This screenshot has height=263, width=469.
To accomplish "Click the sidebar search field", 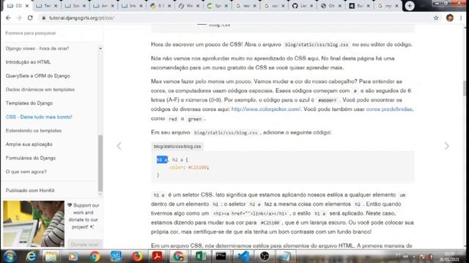I will tap(51, 33).
